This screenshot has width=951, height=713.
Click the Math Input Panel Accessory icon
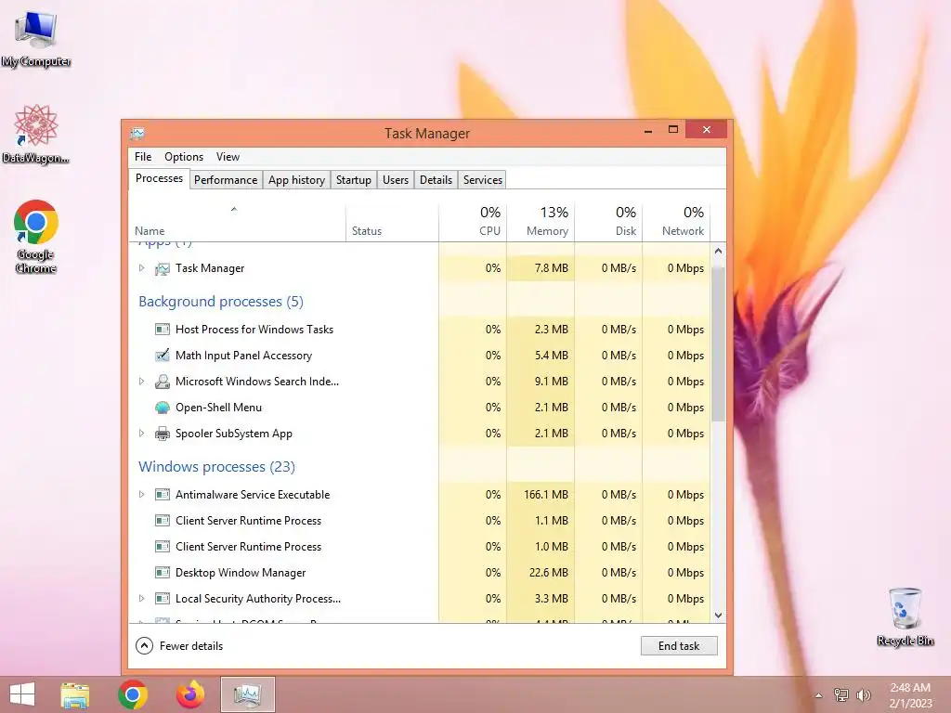click(x=162, y=356)
